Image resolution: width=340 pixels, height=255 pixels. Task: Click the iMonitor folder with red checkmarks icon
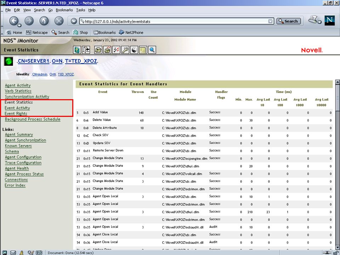[x=107, y=50]
